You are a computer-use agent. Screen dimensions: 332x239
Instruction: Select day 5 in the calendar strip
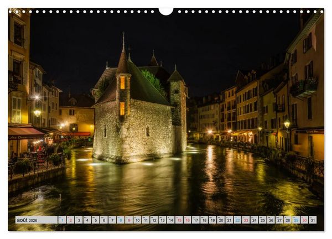click(96, 220)
